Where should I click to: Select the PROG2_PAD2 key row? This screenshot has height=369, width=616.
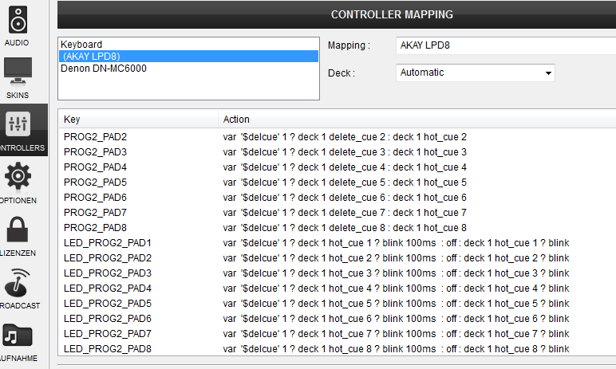tap(338, 137)
